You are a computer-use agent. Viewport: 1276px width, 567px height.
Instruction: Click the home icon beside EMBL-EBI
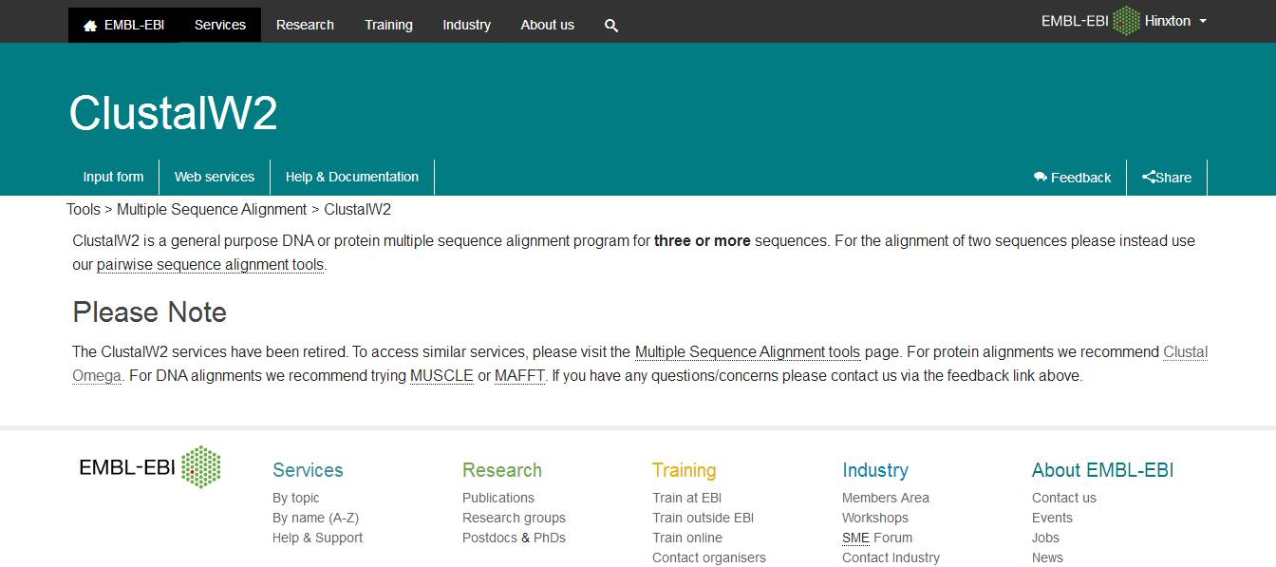[90, 26]
